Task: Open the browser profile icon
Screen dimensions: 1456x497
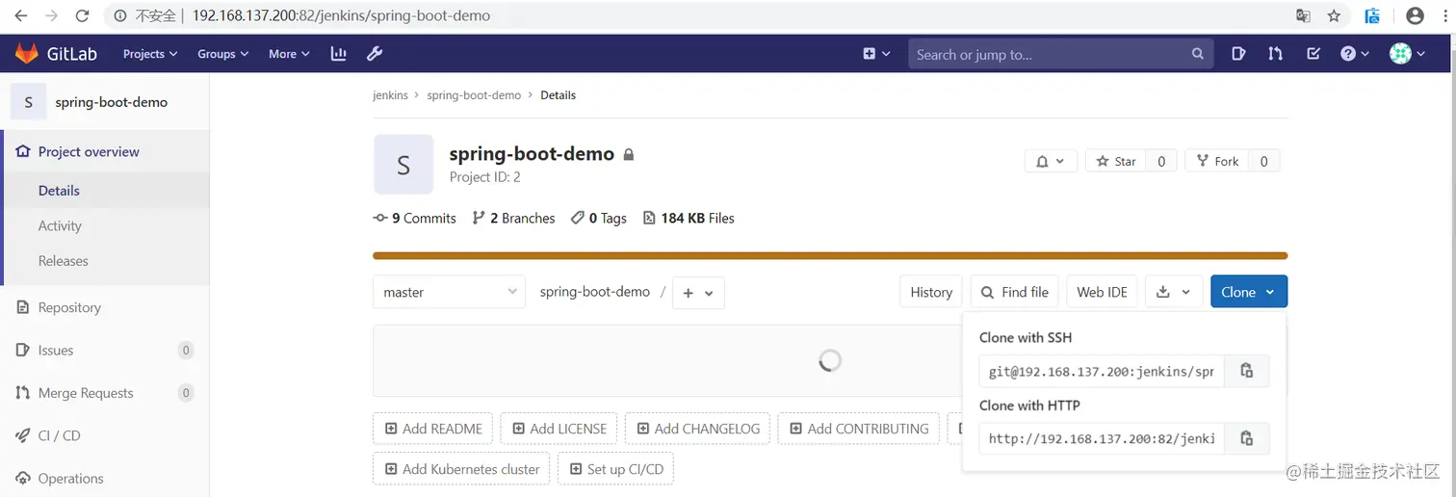Action: [x=1415, y=15]
